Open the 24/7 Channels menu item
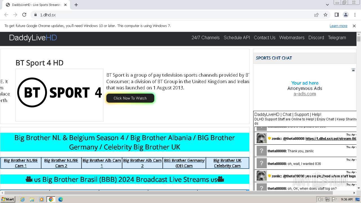The image size is (361, 203). click(206, 37)
